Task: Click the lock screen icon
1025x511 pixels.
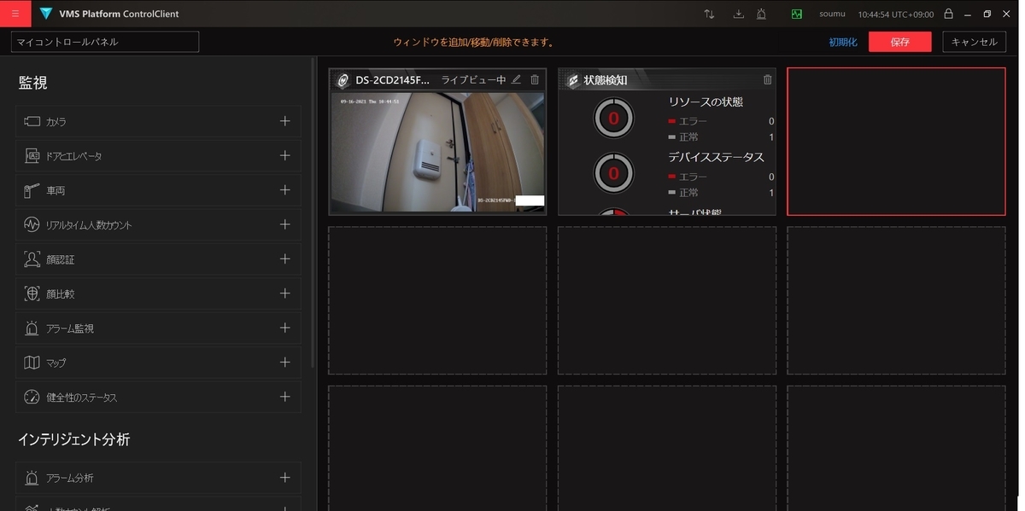Action: click(947, 14)
